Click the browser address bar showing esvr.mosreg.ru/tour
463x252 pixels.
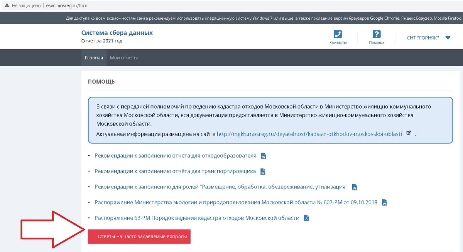(x=66, y=5)
